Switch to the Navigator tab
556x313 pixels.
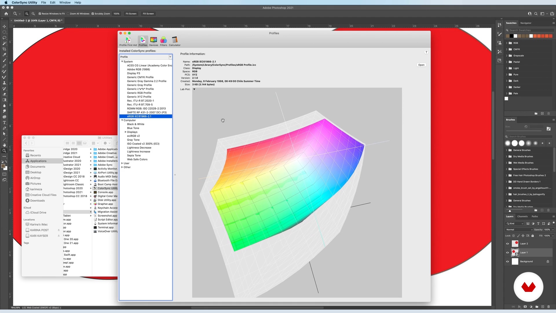tap(526, 23)
